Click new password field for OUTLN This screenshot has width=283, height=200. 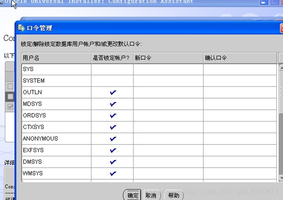click(x=168, y=92)
